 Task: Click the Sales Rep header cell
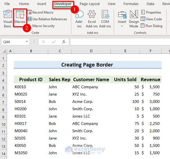(60, 79)
